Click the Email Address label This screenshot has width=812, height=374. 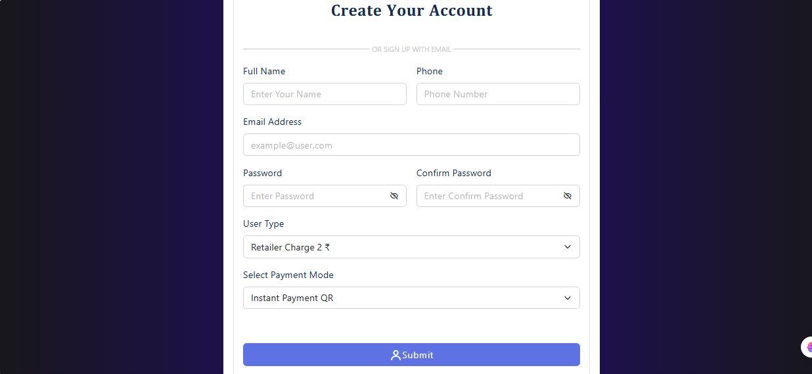point(272,122)
